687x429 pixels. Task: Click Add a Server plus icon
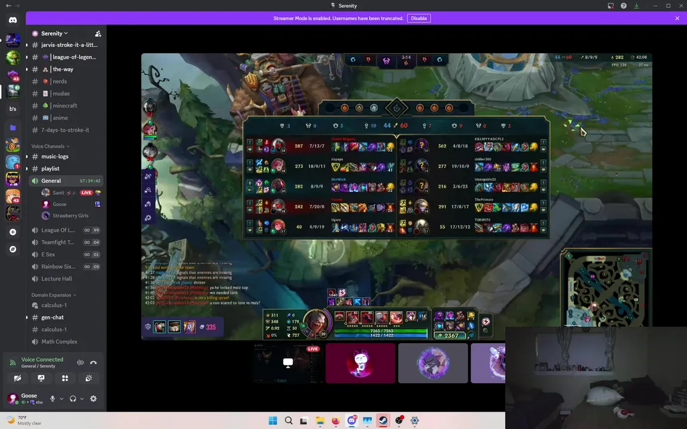point(13,232)
